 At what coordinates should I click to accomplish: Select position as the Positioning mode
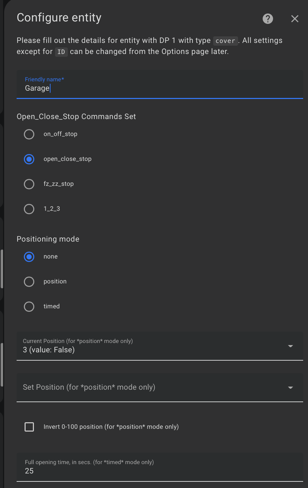(x=29, y=281)
